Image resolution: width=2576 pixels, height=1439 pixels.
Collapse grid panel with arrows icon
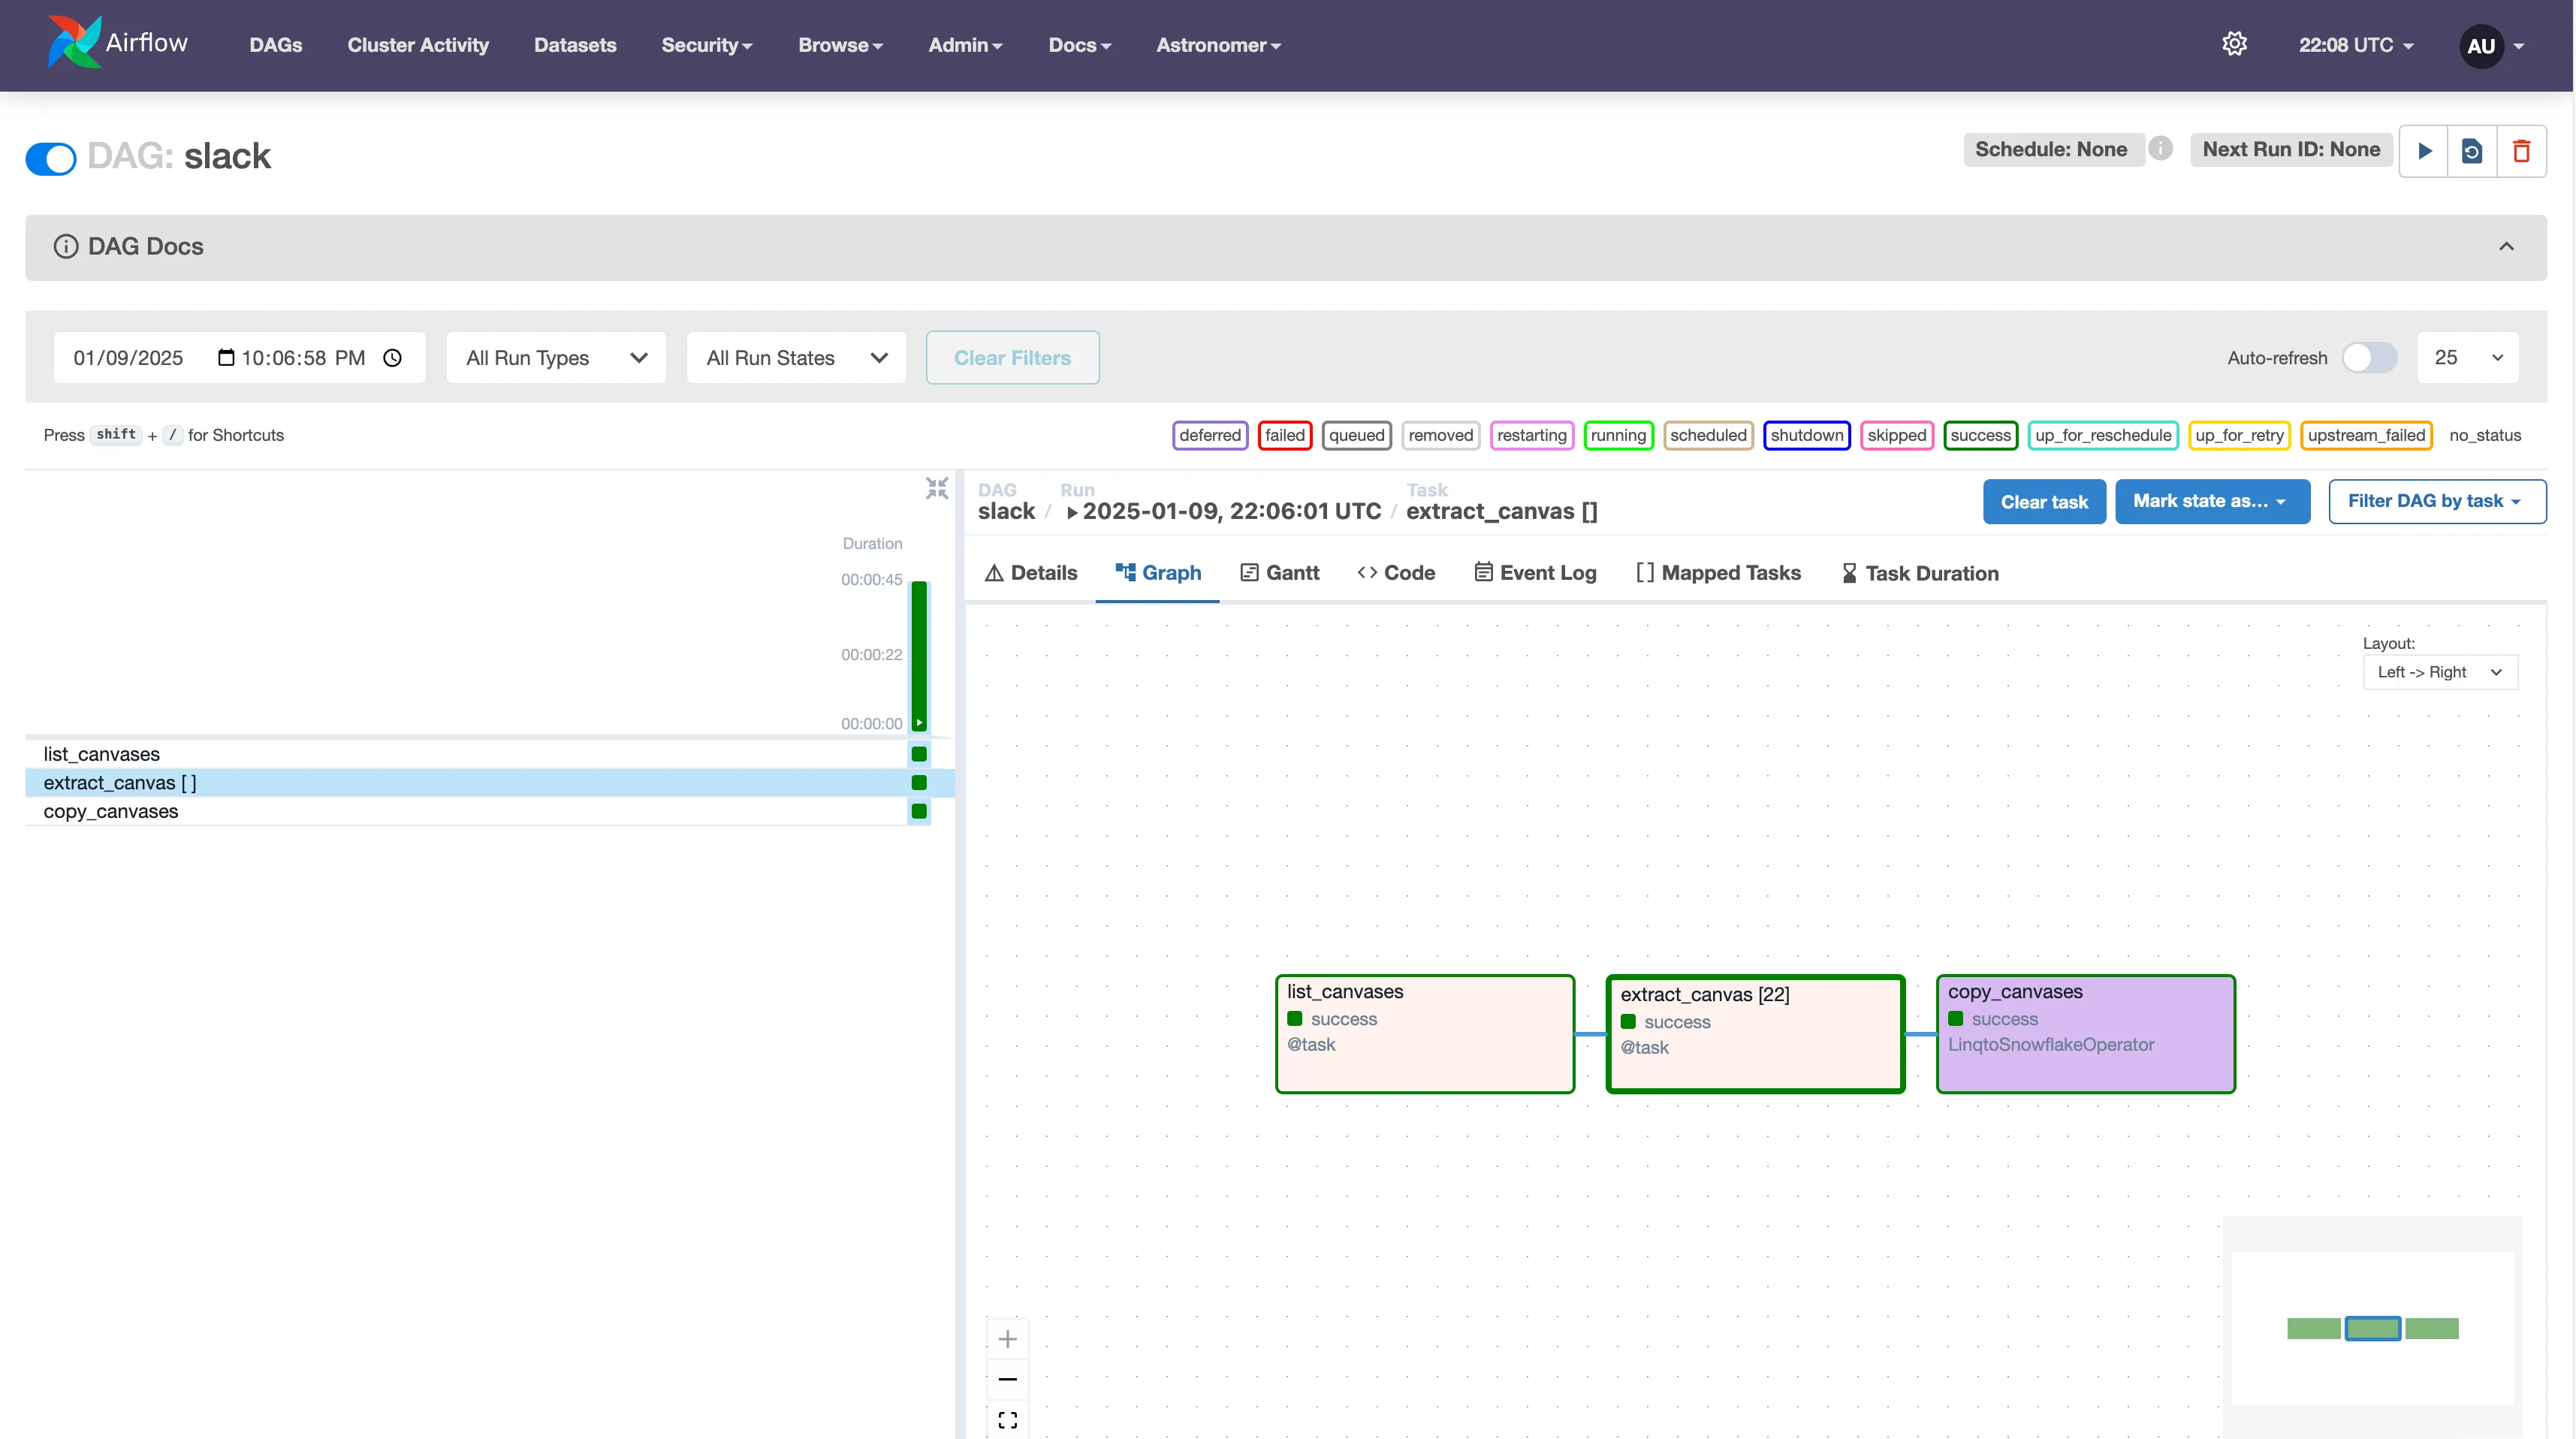pyautogui.click(x=936, y=488)
